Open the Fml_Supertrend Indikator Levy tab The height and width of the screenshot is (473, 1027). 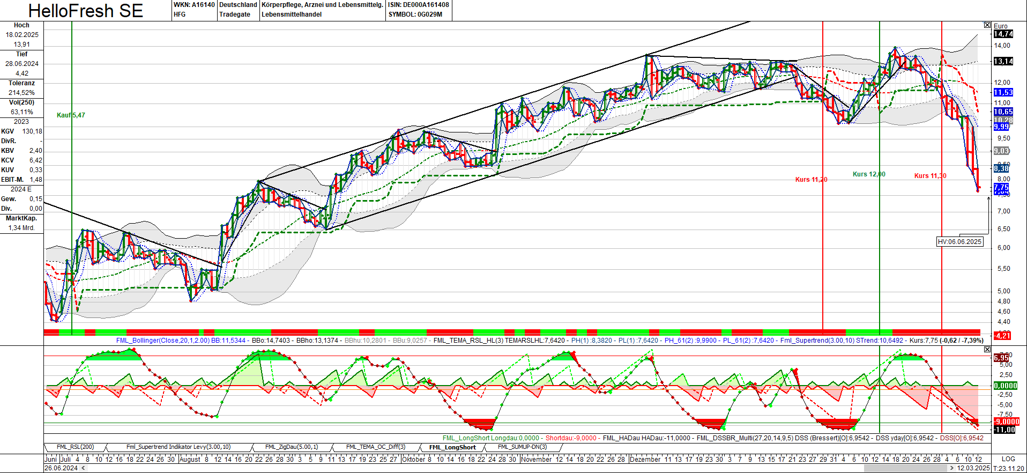point(178,447)
